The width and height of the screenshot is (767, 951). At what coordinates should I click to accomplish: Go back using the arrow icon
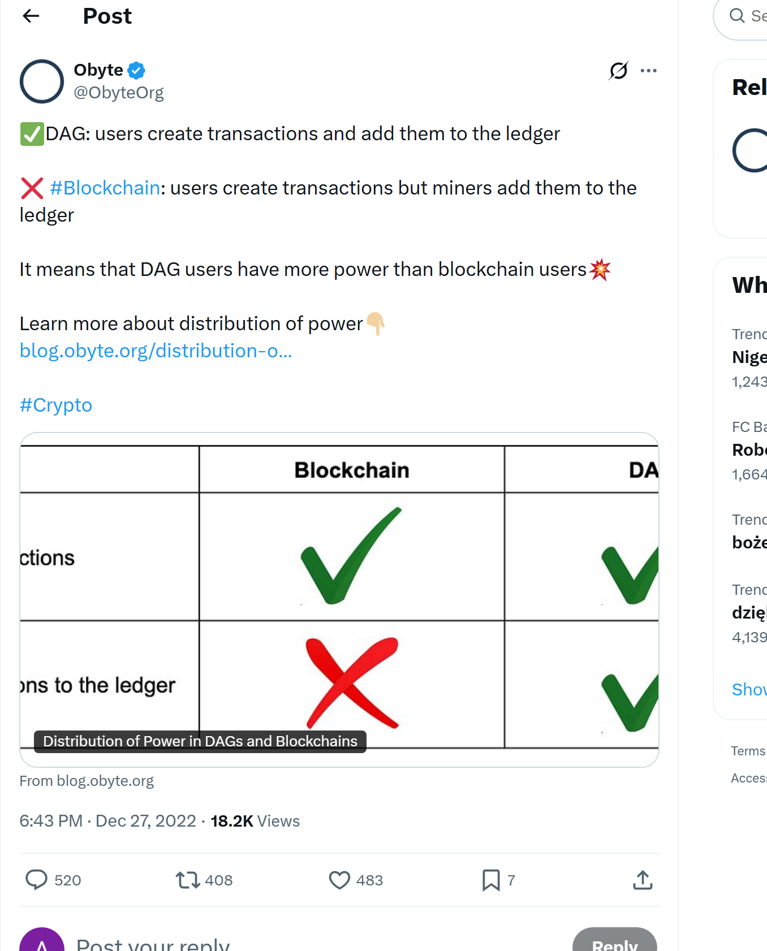click(31, 16)
